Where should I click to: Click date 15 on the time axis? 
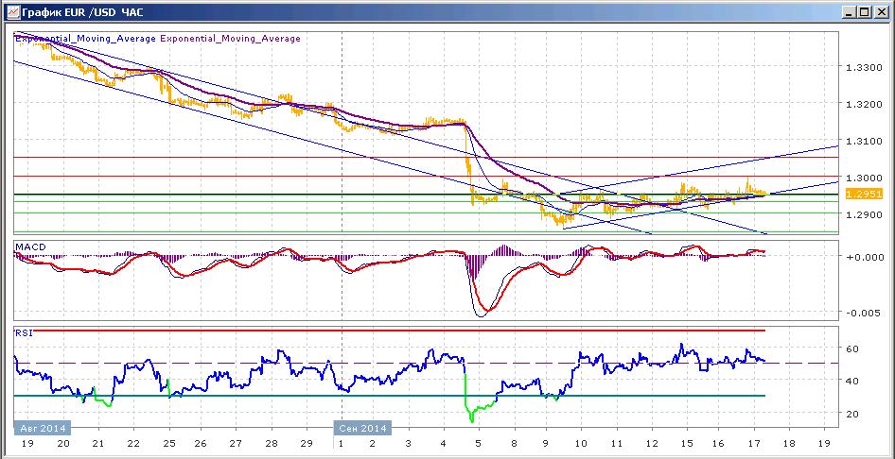click(x=687, y=443)
